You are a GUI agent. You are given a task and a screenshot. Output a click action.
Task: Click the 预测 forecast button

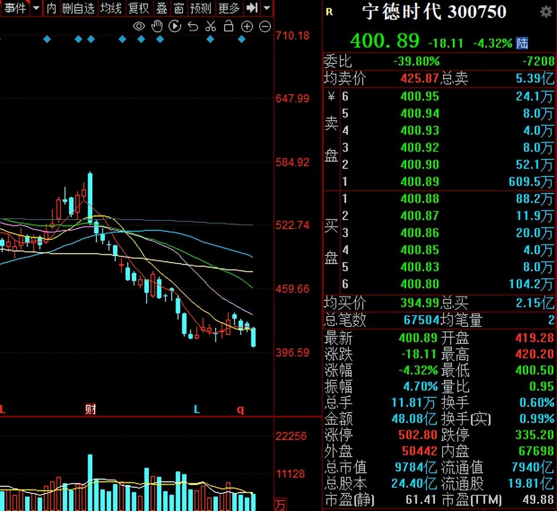[200, 8]
